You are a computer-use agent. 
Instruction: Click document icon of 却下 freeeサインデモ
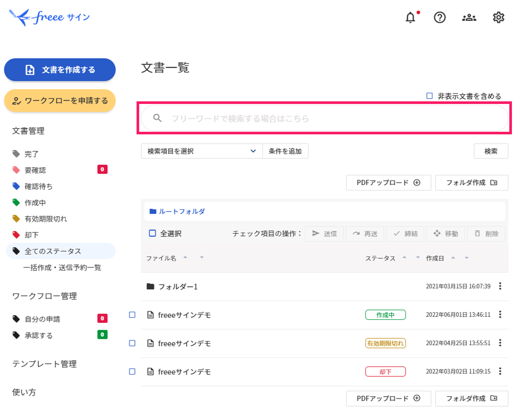[x=150, y=371]
